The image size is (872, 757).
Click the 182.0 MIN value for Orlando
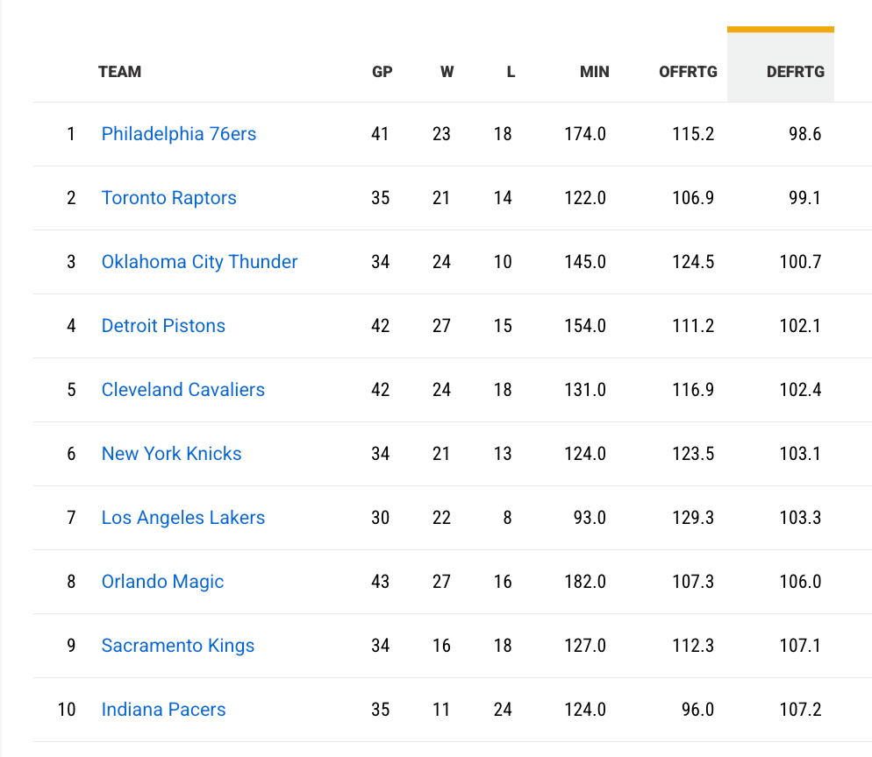584,582
